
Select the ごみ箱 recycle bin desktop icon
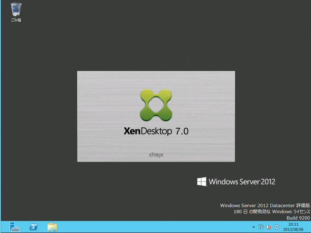coord(16,12)
